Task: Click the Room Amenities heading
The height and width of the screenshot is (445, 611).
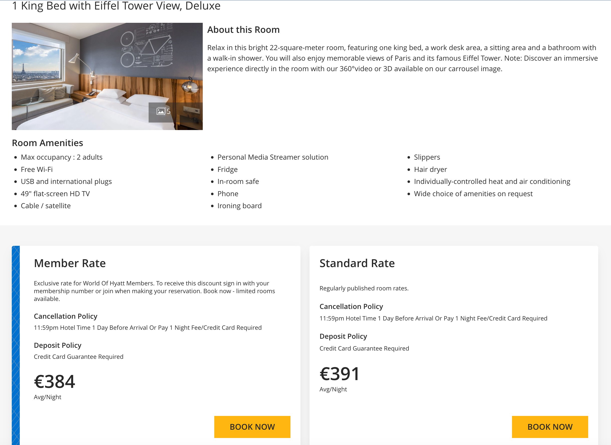Action: [x=47, y=143]
